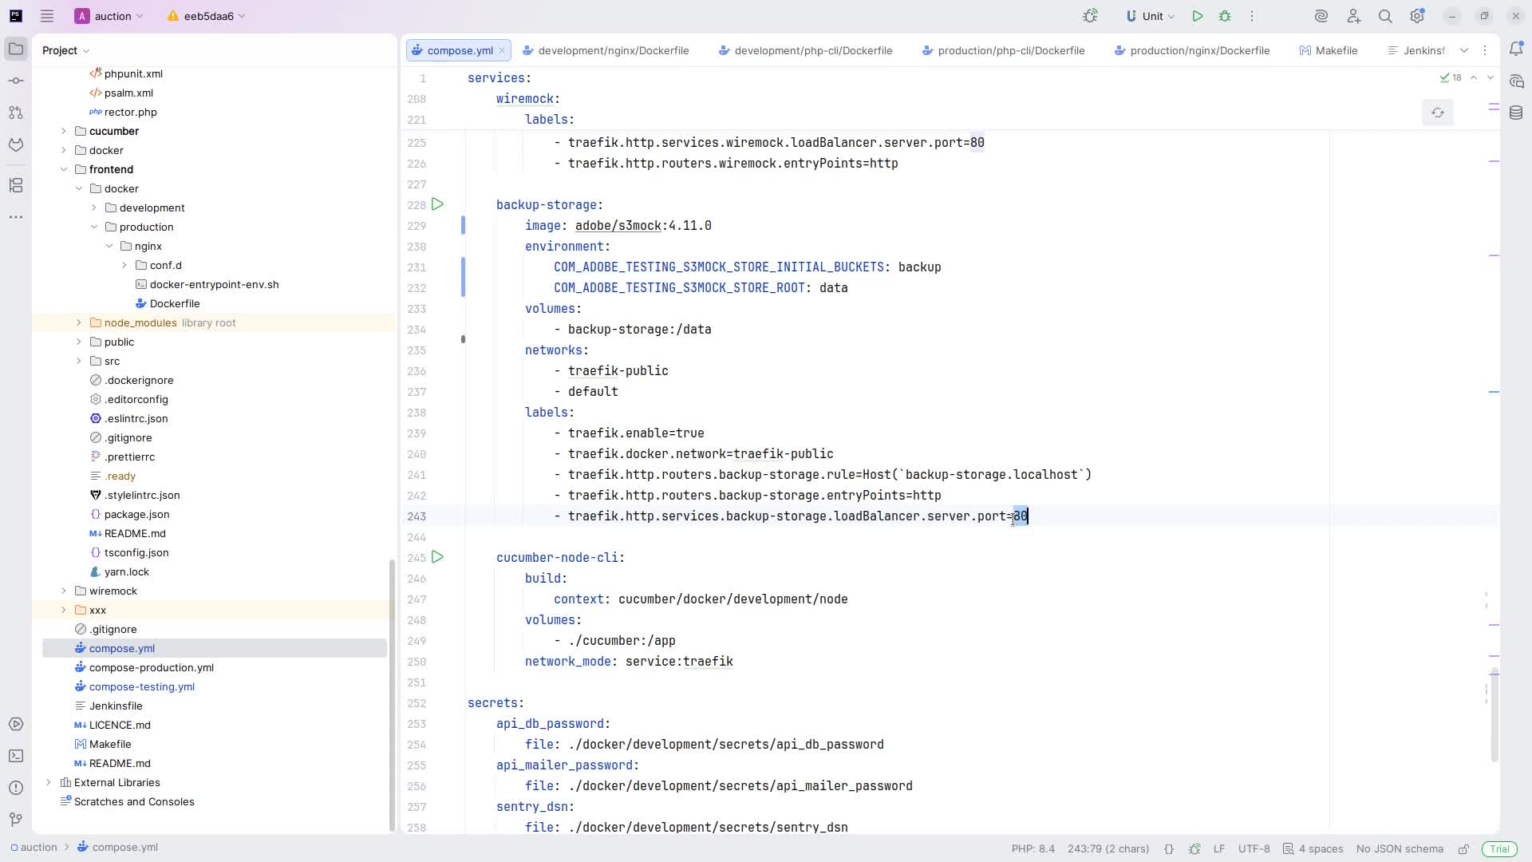Open the Unit run configuration dropdown
The image size is (1532, 862).
(x=1150, y=16)
